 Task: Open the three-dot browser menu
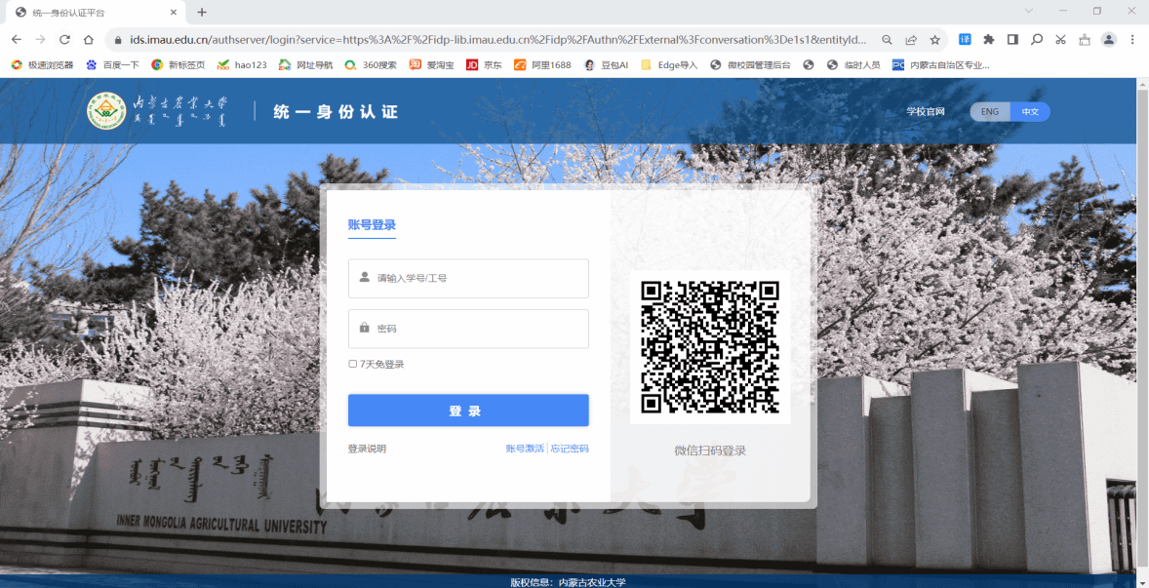click(1132, 40)
